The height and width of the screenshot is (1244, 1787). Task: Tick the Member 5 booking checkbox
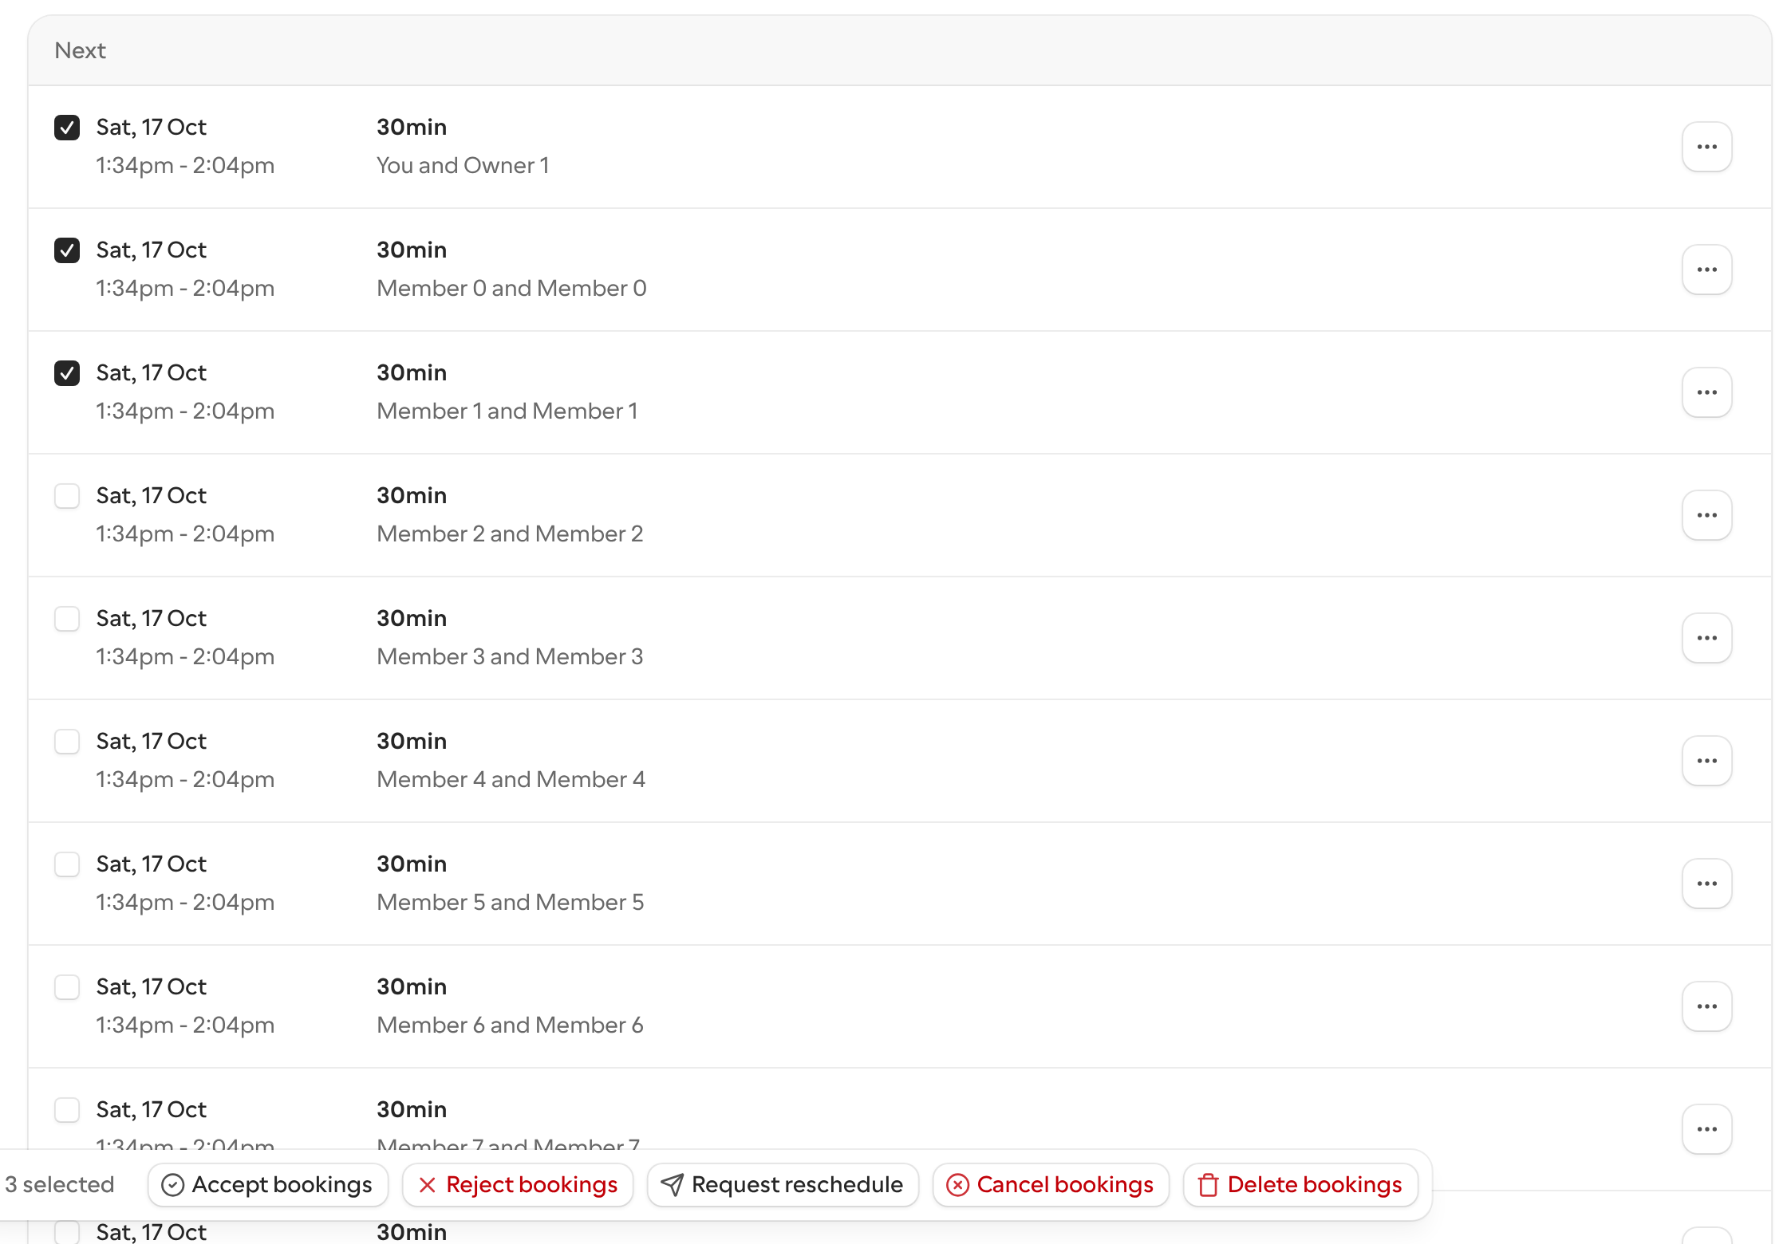pos(67,864)
